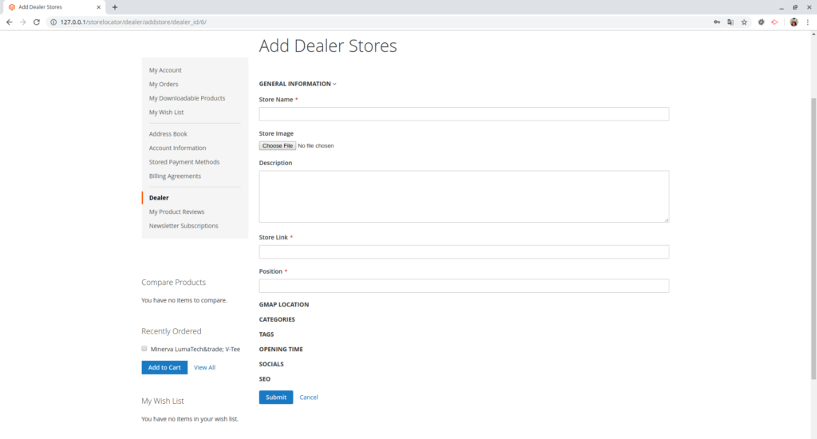
Task: Reload the page with the refresh icon
Action: point(36,22)
